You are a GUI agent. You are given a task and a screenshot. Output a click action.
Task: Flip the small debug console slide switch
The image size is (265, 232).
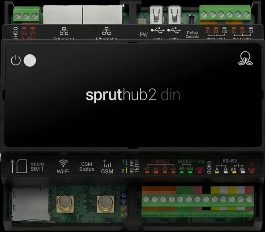coord(192,20)
